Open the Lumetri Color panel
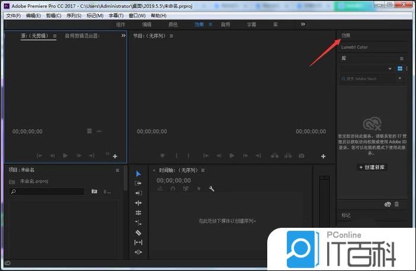This screenshot has width=416, height=271. (354, 47)
